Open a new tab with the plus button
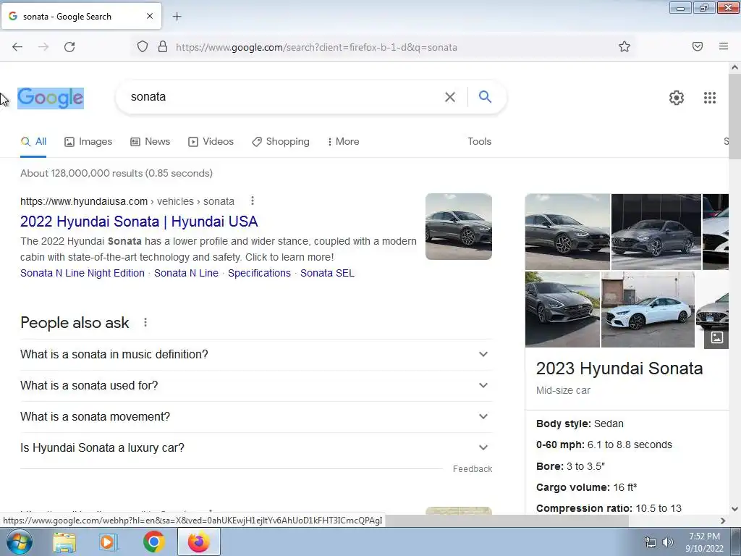This screenshot has width=741, height=556. point(177,17)
